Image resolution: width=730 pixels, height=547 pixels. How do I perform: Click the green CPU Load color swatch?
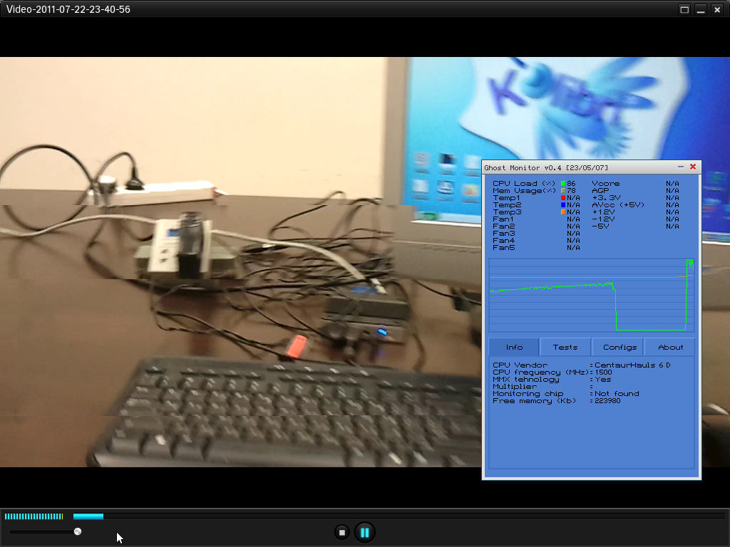[563, 184]
